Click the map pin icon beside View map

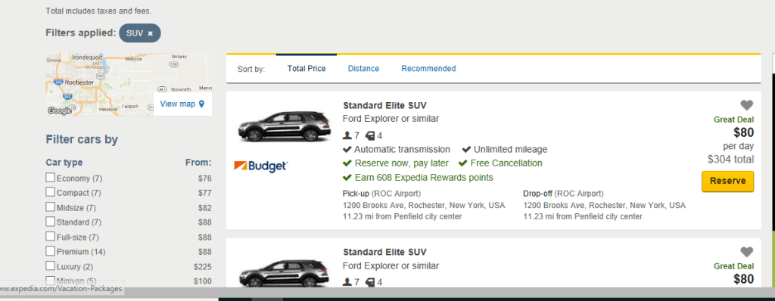201,104
